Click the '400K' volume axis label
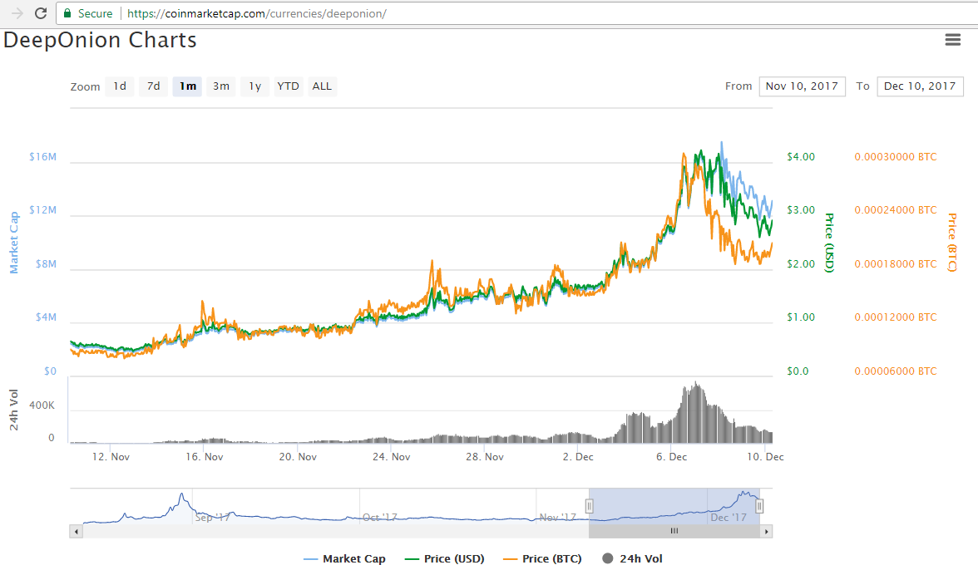This screenshot has height=565, width=978. point(42,405)
